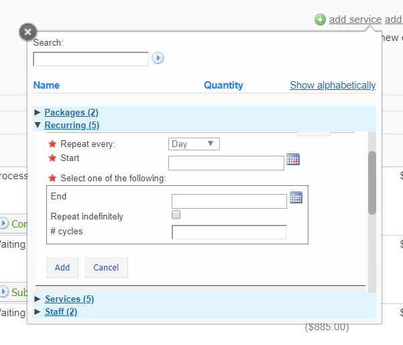Screen dimensions: 403x345
Task: Sort by the Name column header
Action: click(x=46, y=85)
